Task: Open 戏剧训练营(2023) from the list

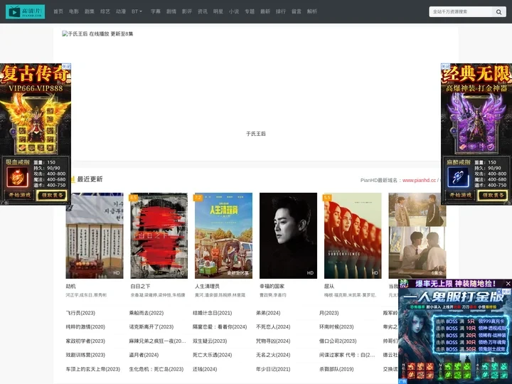Action: click(85, 355)
